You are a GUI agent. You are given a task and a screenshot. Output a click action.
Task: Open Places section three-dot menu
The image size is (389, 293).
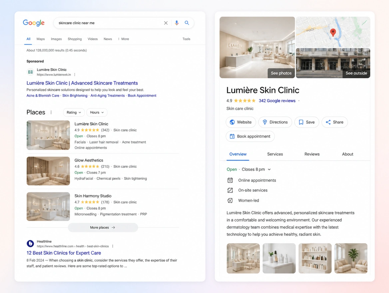[51, 113]
